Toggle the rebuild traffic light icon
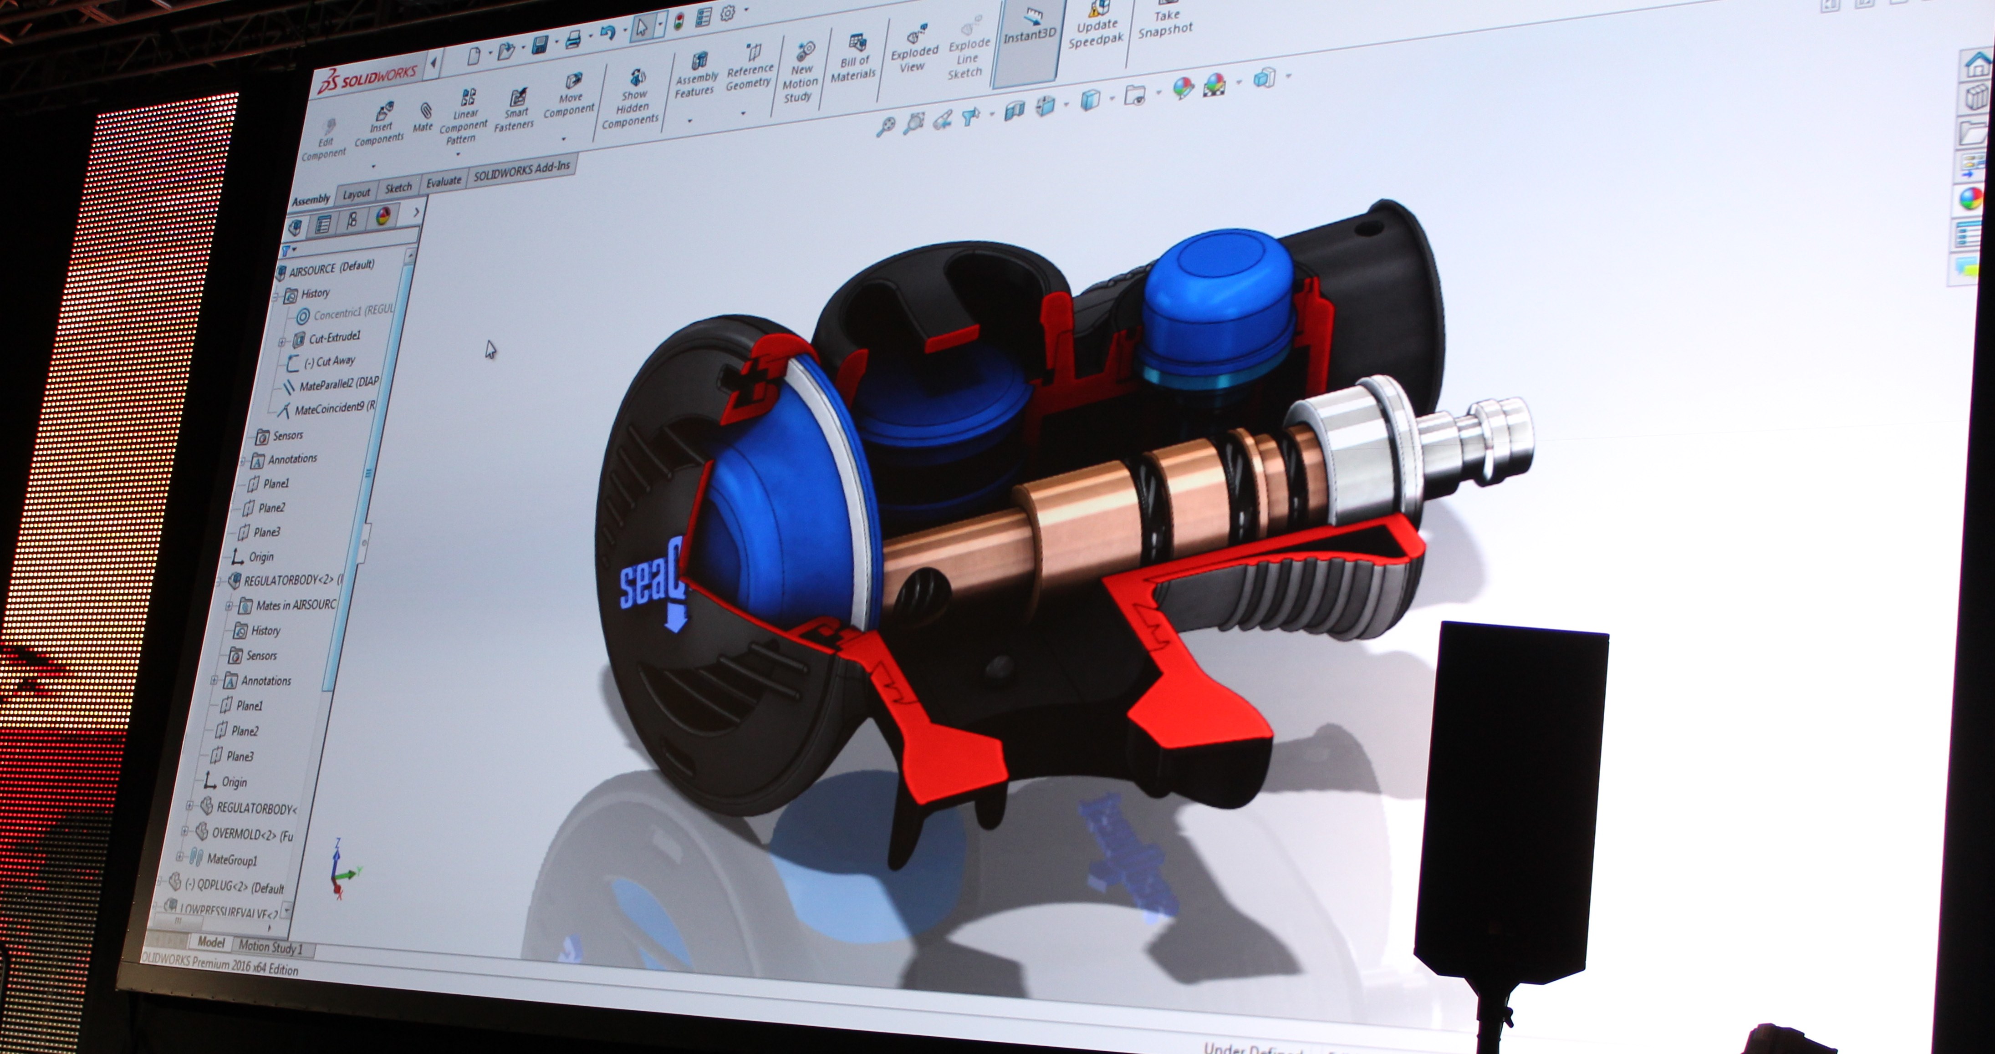The width and height of the screenshot is (1995, 1054). tap(680, 21)
